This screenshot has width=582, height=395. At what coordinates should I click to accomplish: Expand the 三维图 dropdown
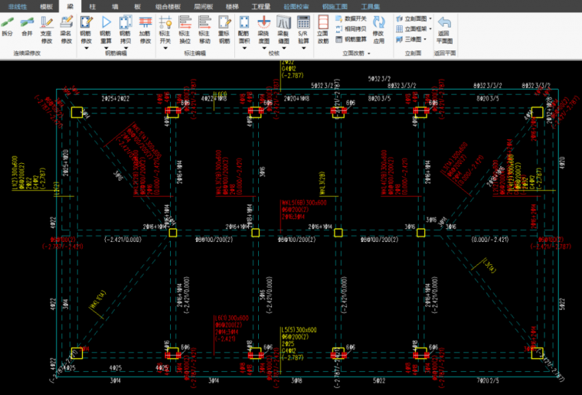pyautogui.click(x=416, y=38)
